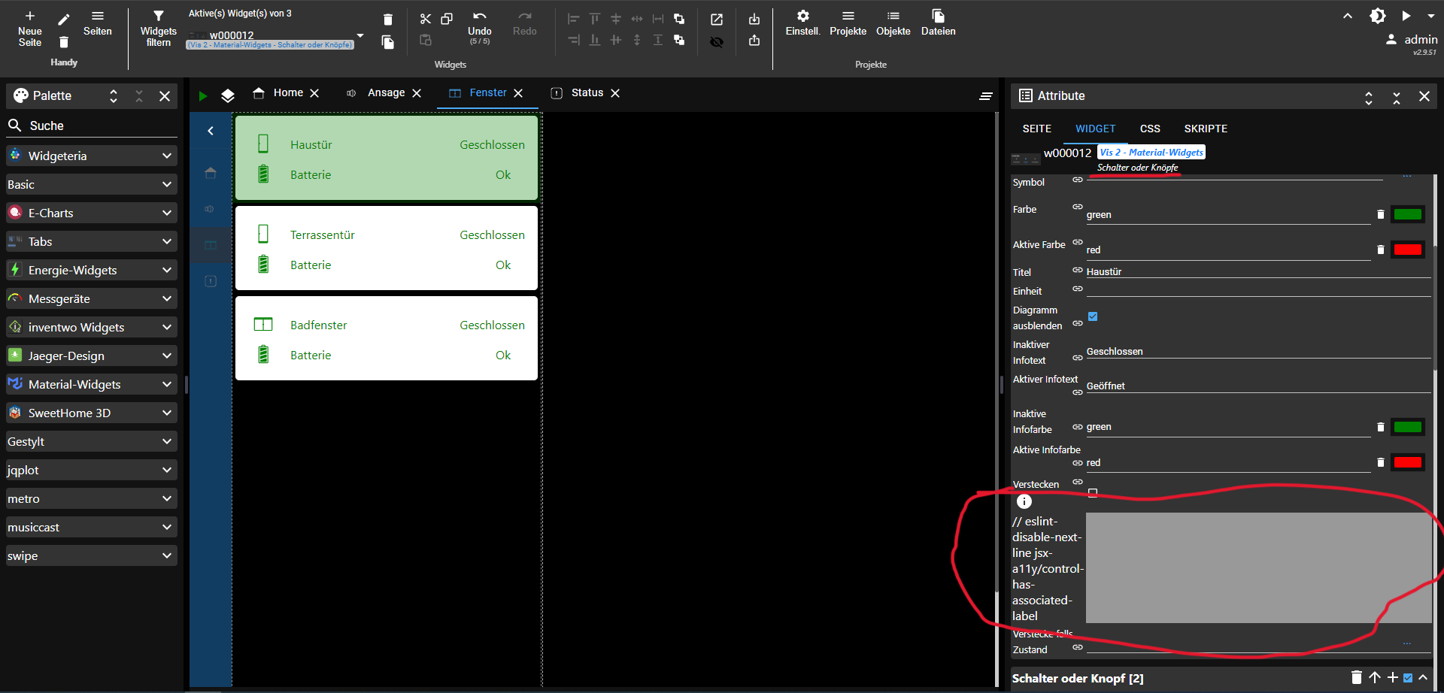Viewport: 1444px width, 693px height.
Task: Open the view list menu icon
Action: point(985,95)
